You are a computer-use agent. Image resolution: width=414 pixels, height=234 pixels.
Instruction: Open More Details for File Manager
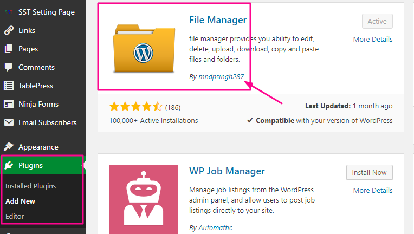click(373, 40)
